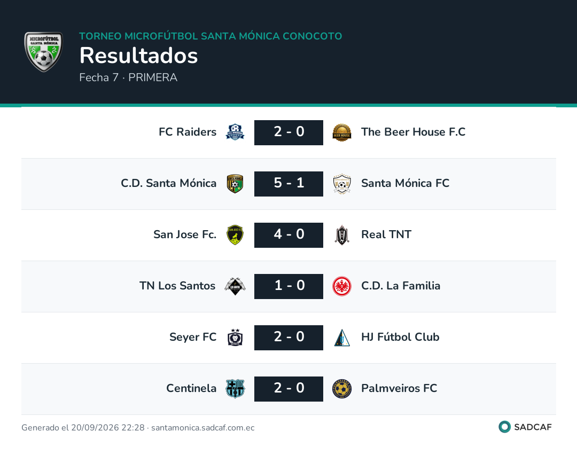Select the San Jose Fc. yellow wolf crest
The width and height of the screenshot is (577, 455).
tap(235, 235)
